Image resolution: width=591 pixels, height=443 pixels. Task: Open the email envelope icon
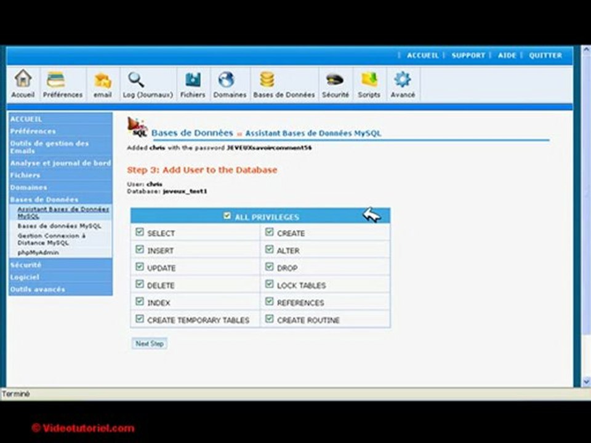103,80
